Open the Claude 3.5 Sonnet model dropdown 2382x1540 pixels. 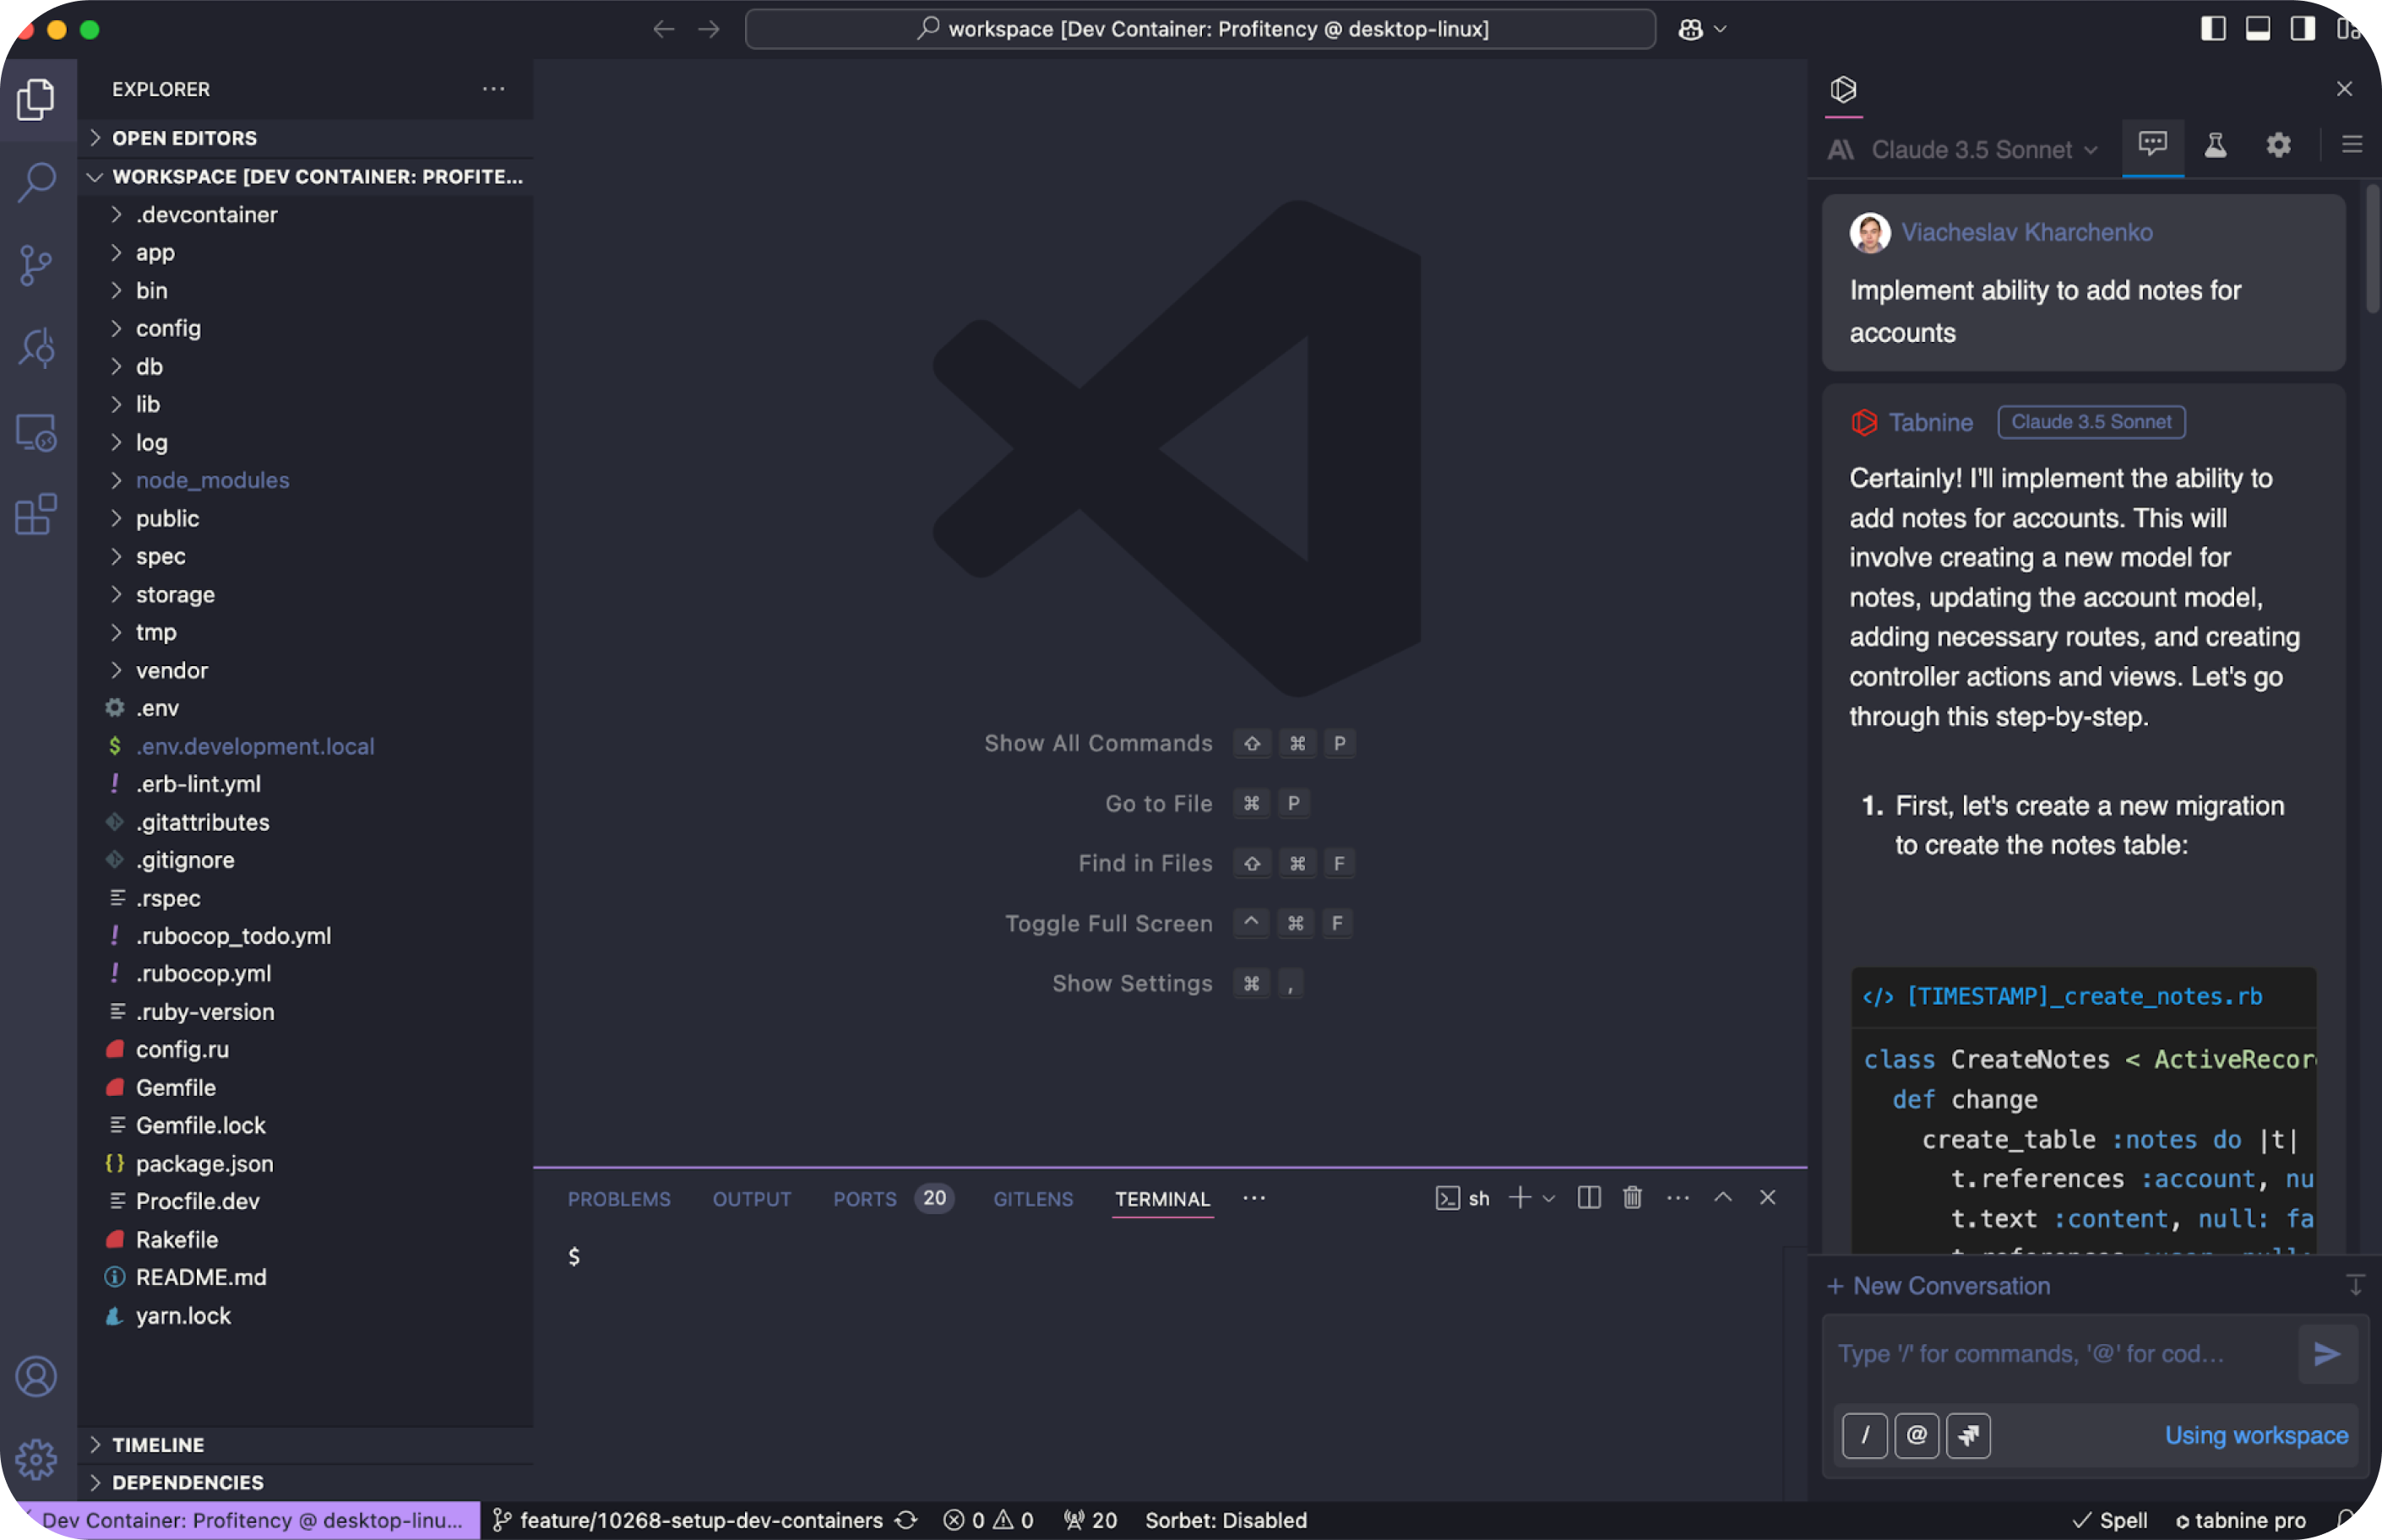(1982, 150)
